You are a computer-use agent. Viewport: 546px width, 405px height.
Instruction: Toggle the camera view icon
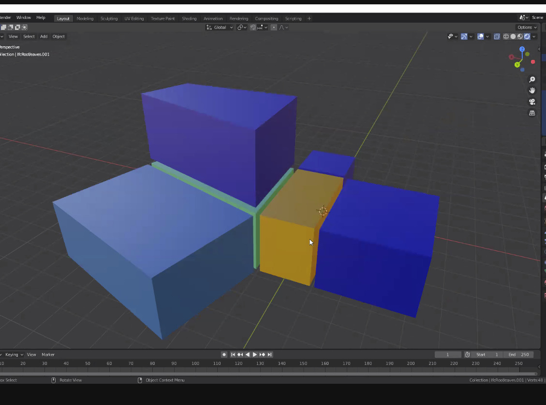coord(532,102)
